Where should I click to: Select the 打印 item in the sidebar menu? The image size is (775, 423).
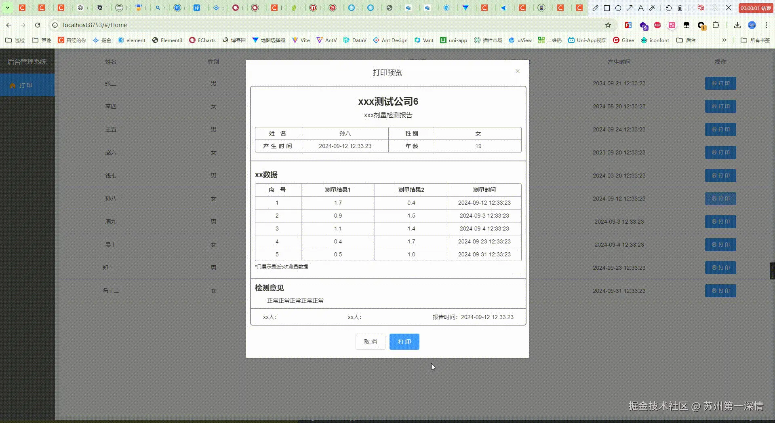click(25, 85)
